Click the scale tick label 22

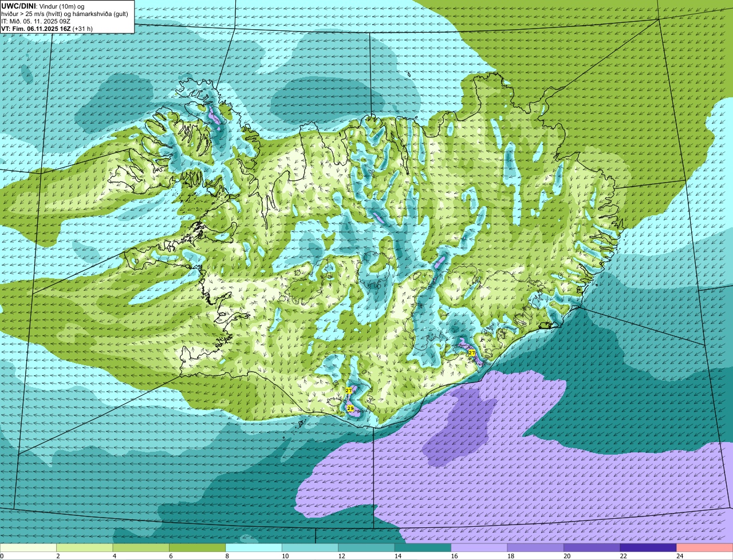pyautogui.click(x=624, y=556)
